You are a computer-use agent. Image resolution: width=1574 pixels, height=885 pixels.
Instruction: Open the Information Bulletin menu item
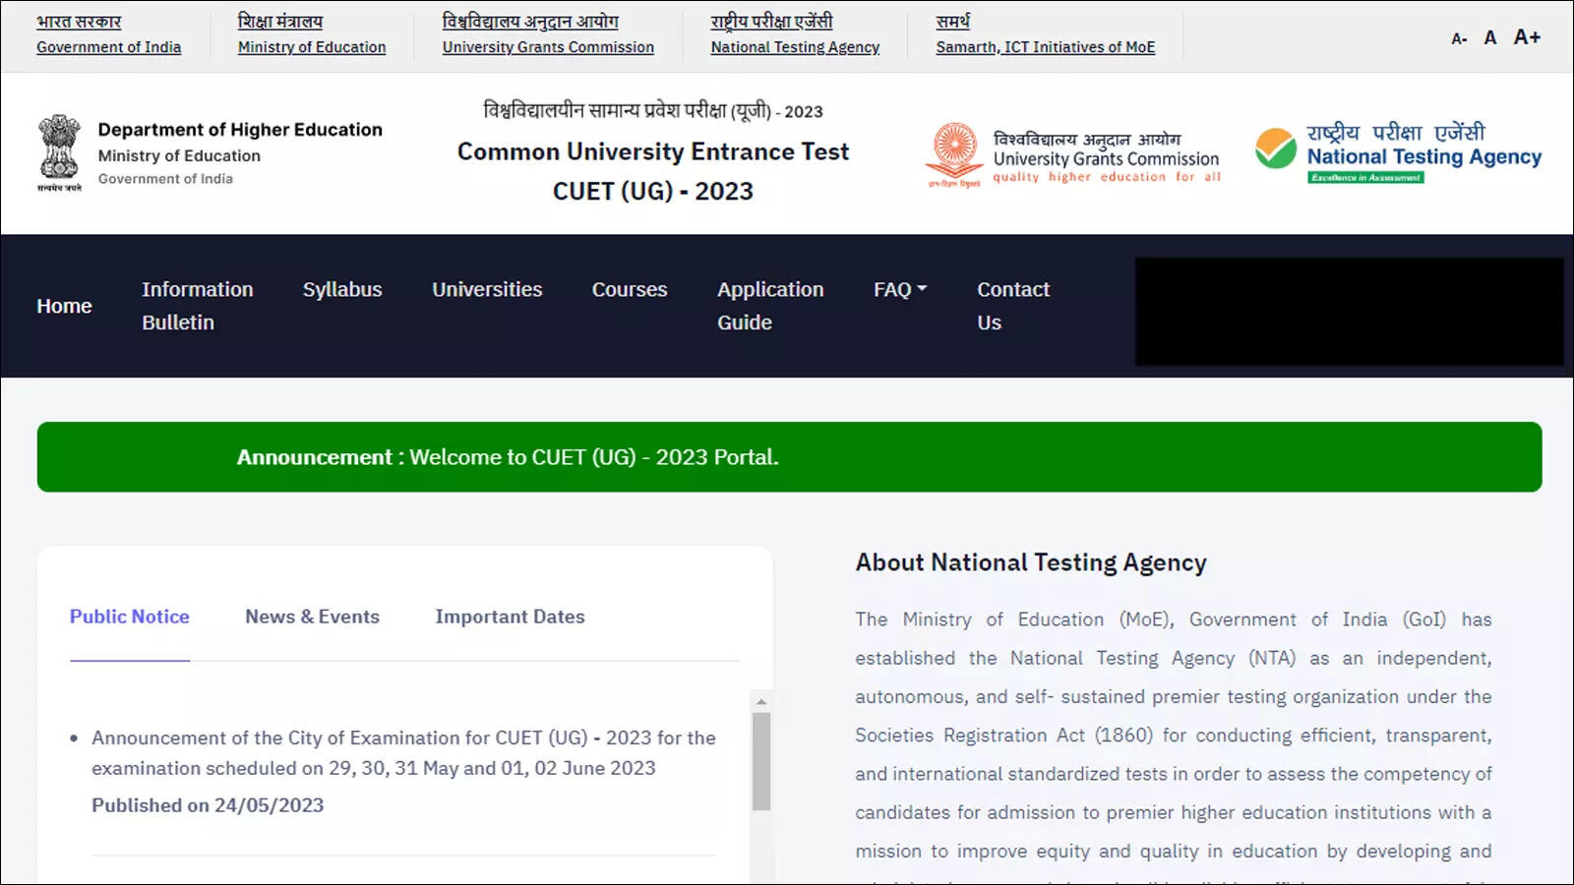(x=197, y=306)
